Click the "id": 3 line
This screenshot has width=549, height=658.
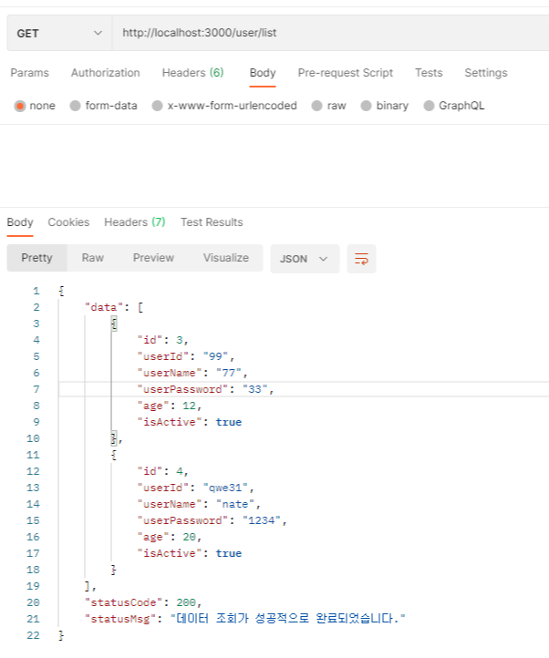(163, 340)
